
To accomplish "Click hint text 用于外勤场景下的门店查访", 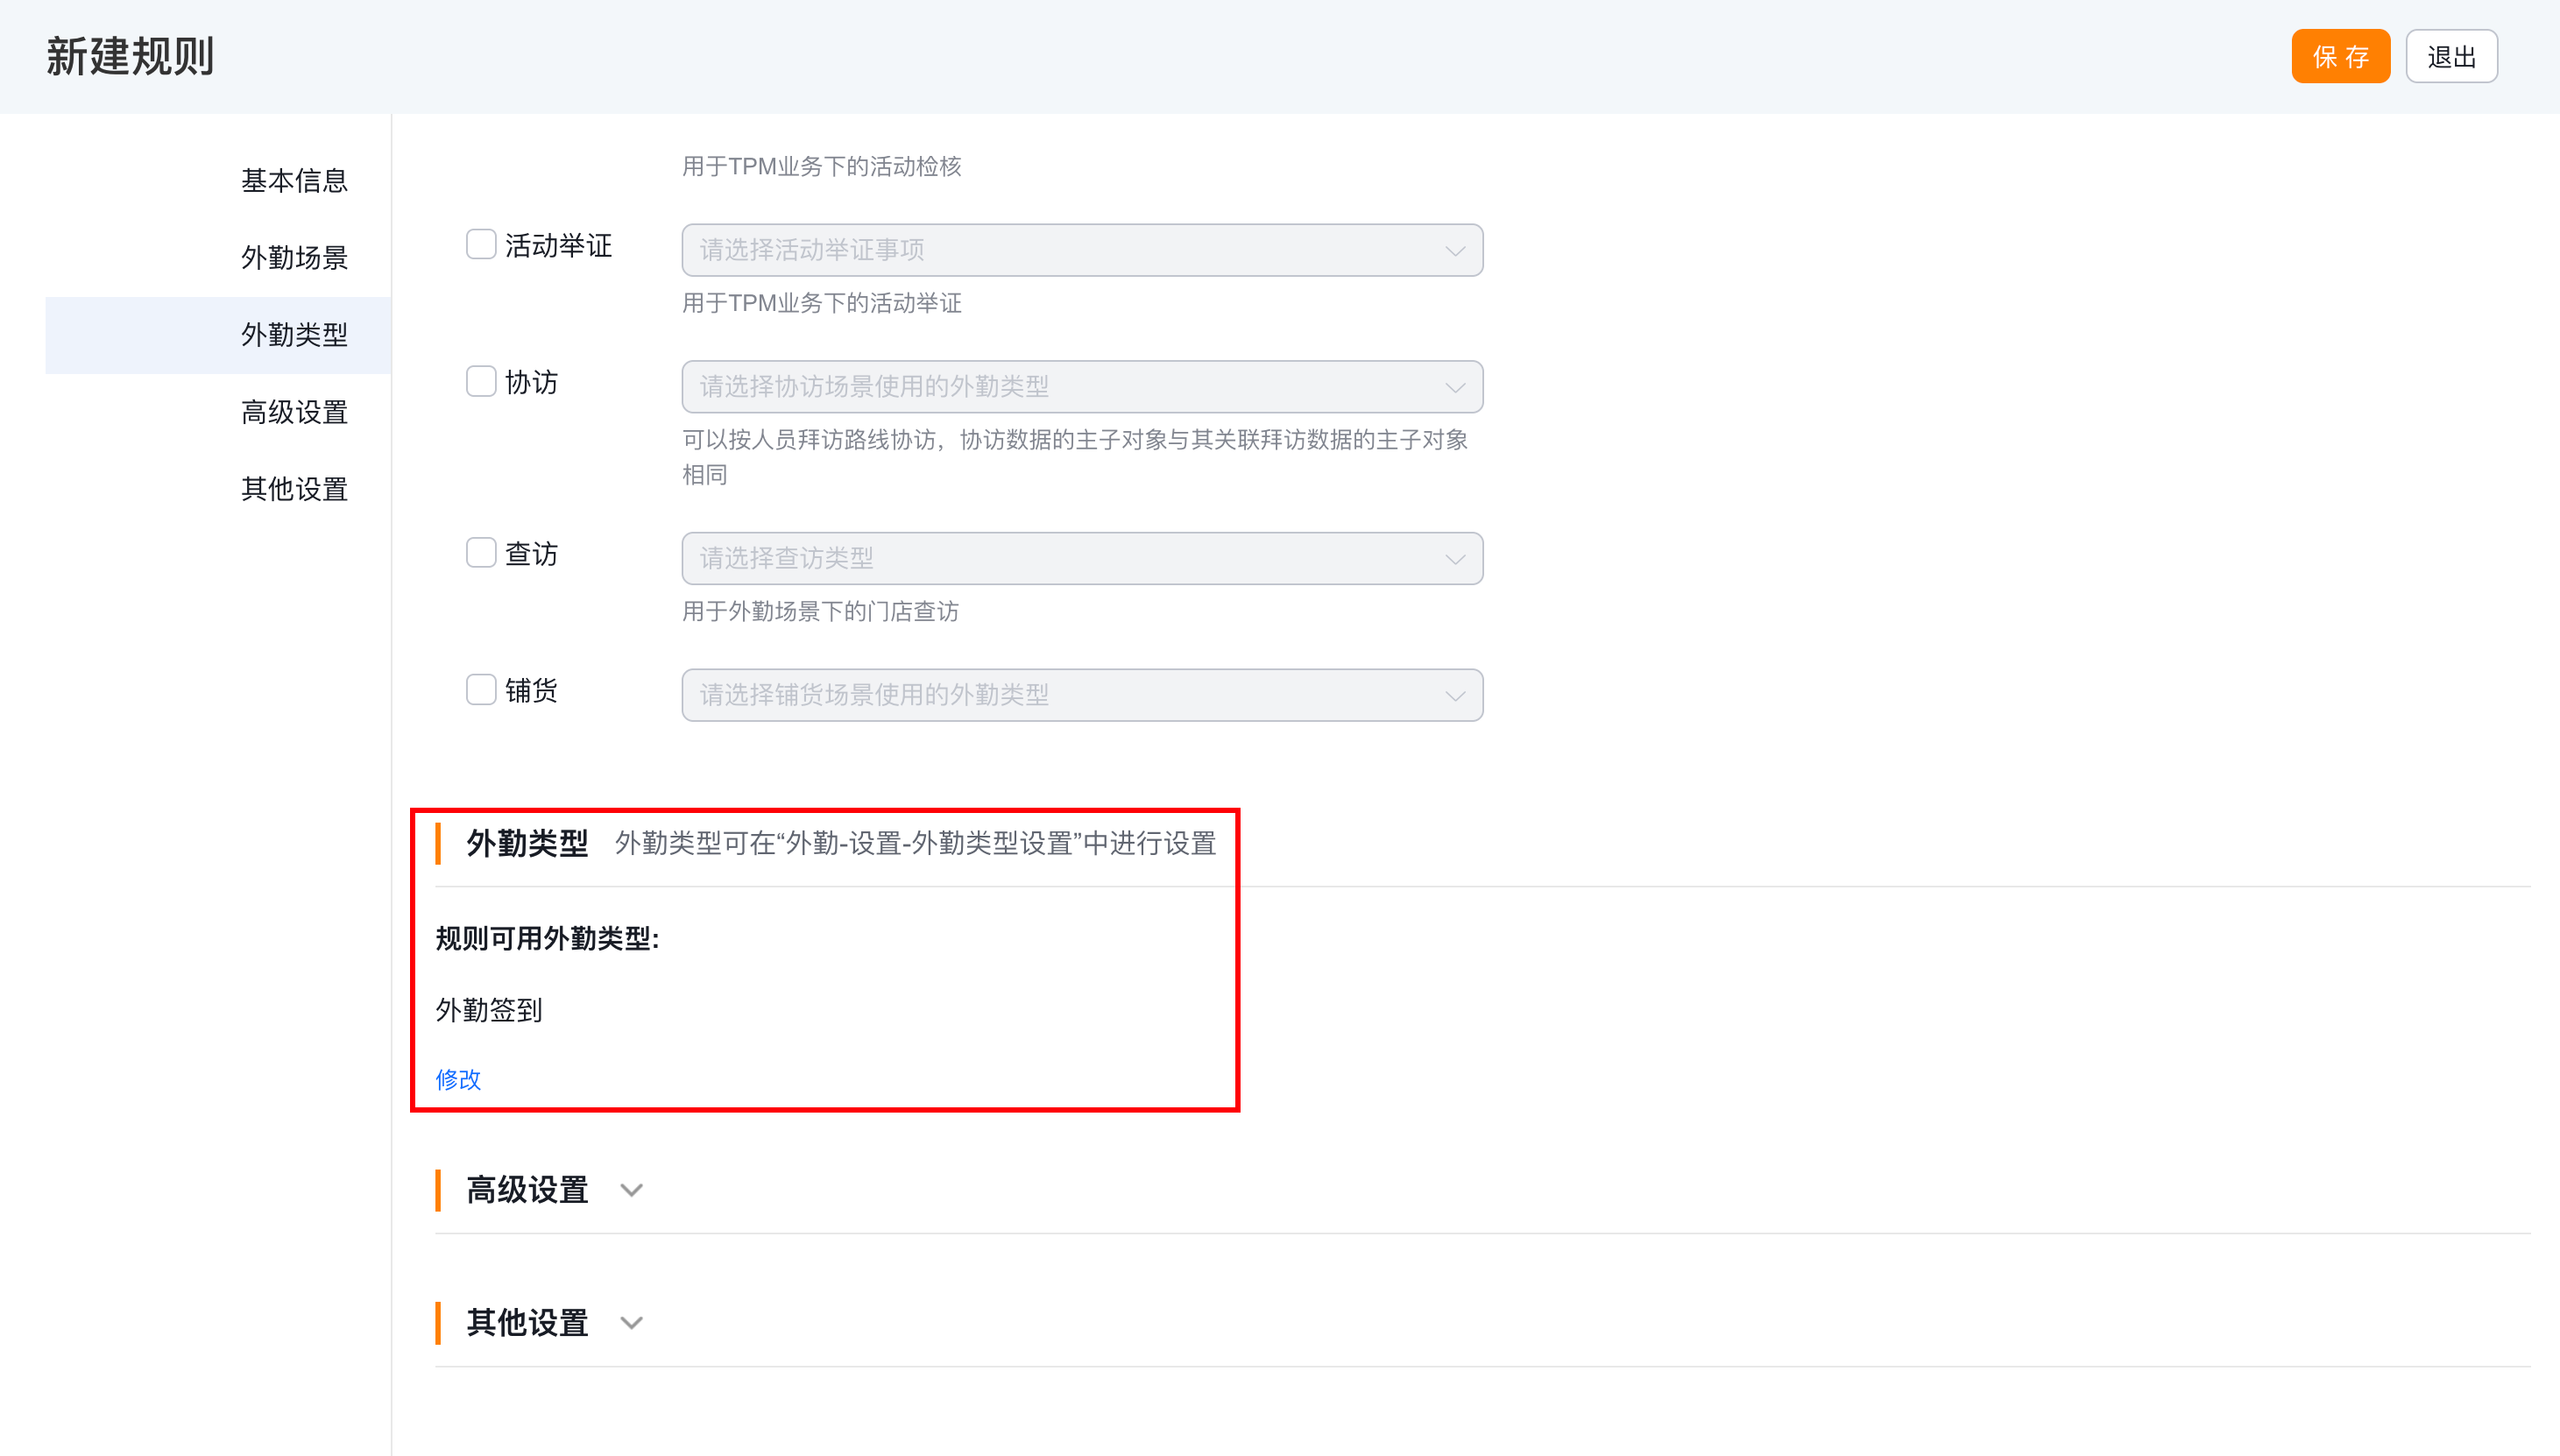I will [x=820, y=611].
